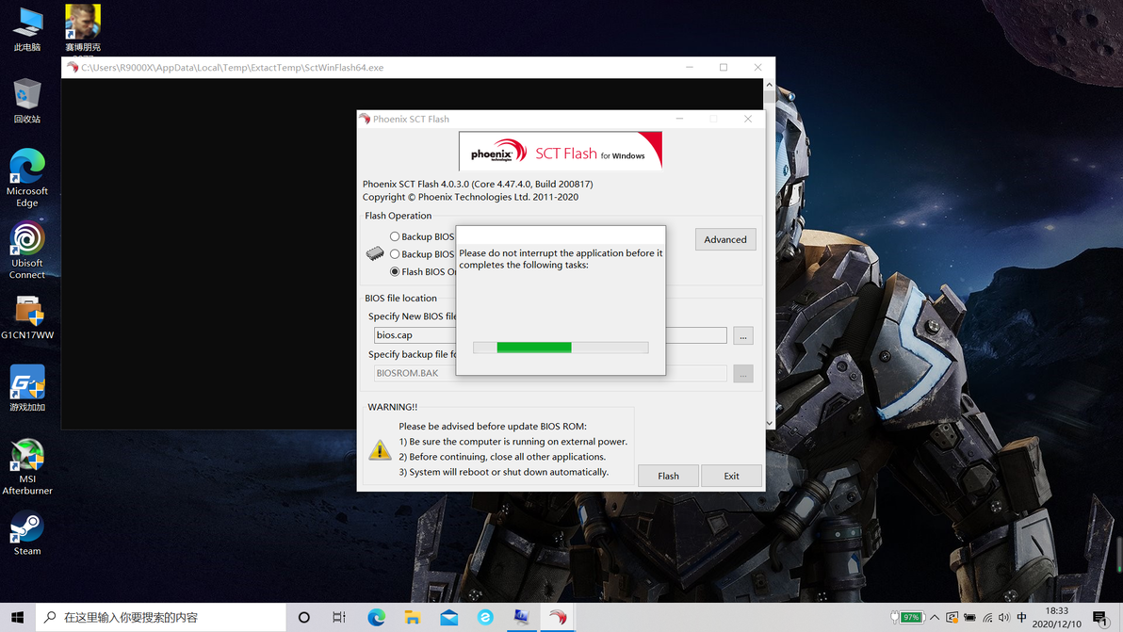This screenshot has height=632, width=1123.
Task: Click the bios.cap file path field
Action: (550, 335)
